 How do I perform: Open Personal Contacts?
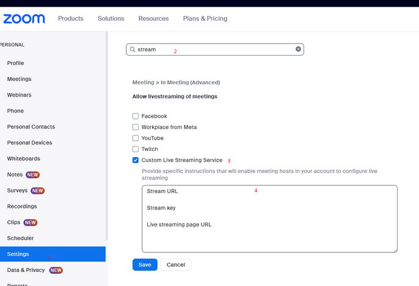31,127
